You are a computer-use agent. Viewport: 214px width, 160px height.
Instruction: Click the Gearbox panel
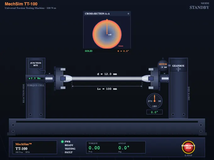(x=178, y=66)
